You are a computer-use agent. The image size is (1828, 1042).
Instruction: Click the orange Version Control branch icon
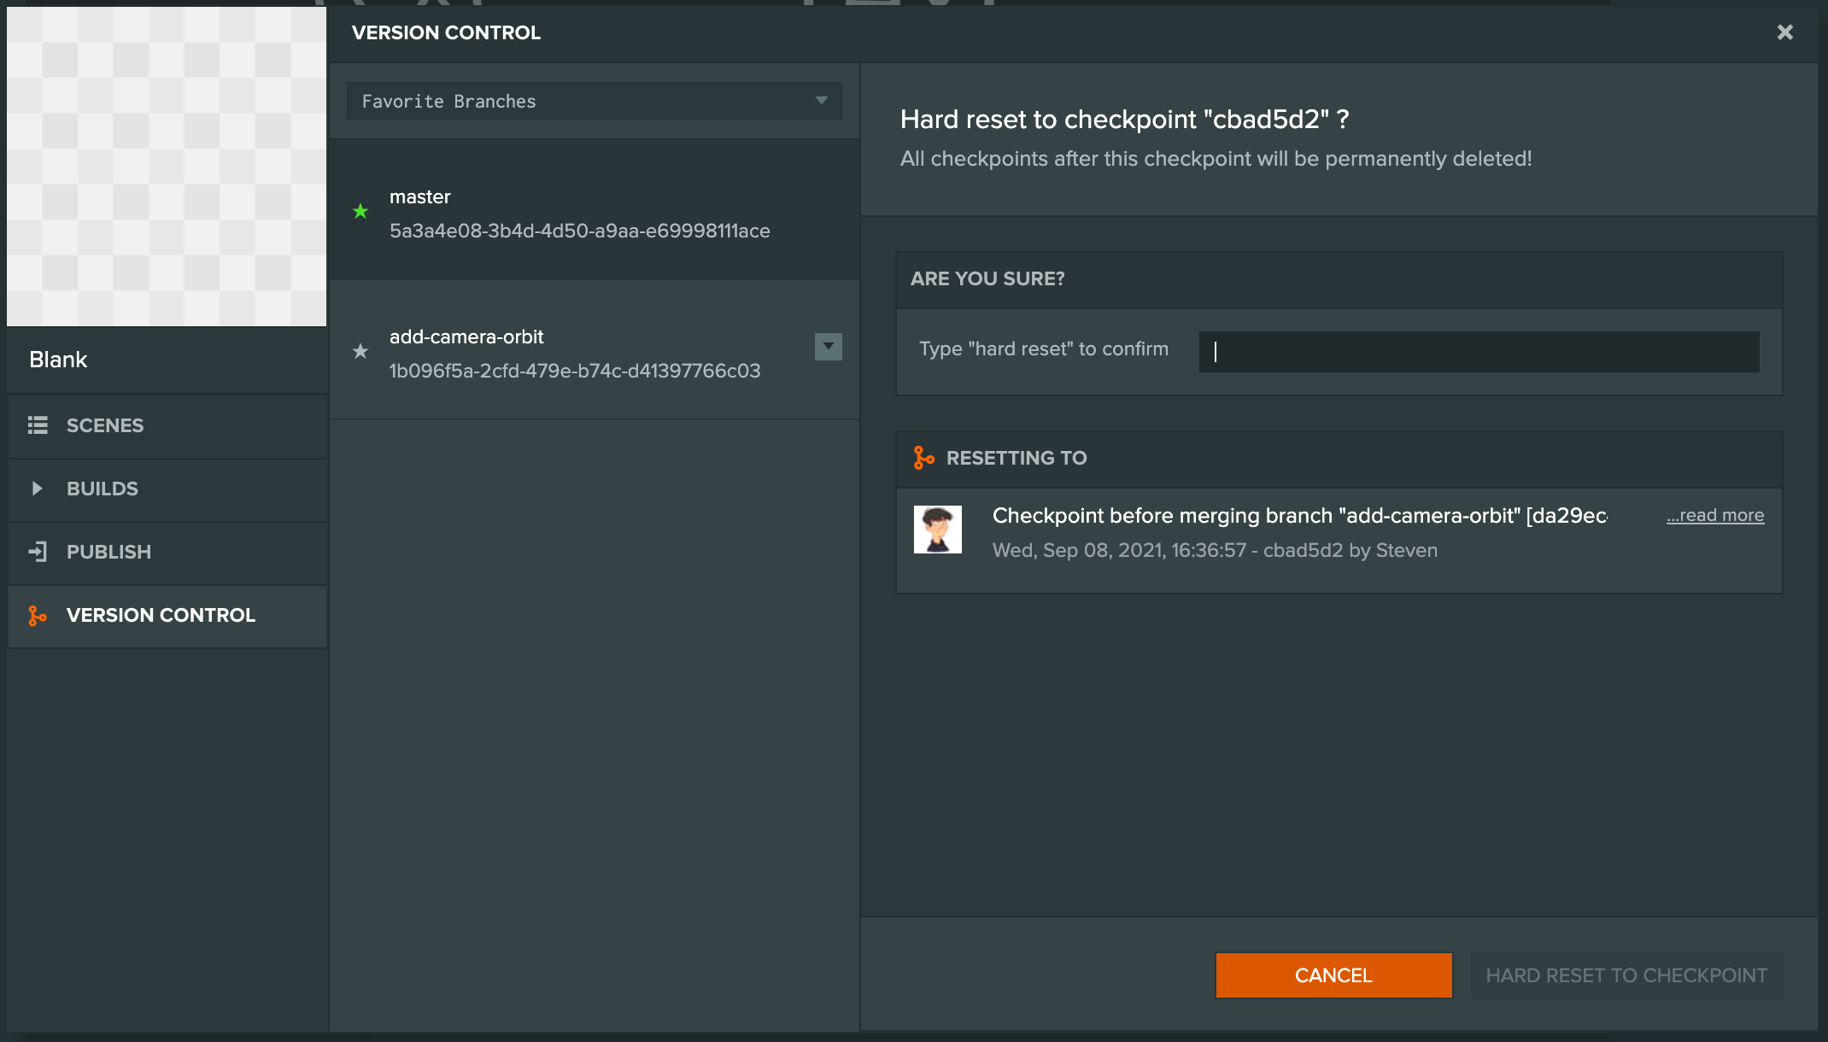coord(38,615)
